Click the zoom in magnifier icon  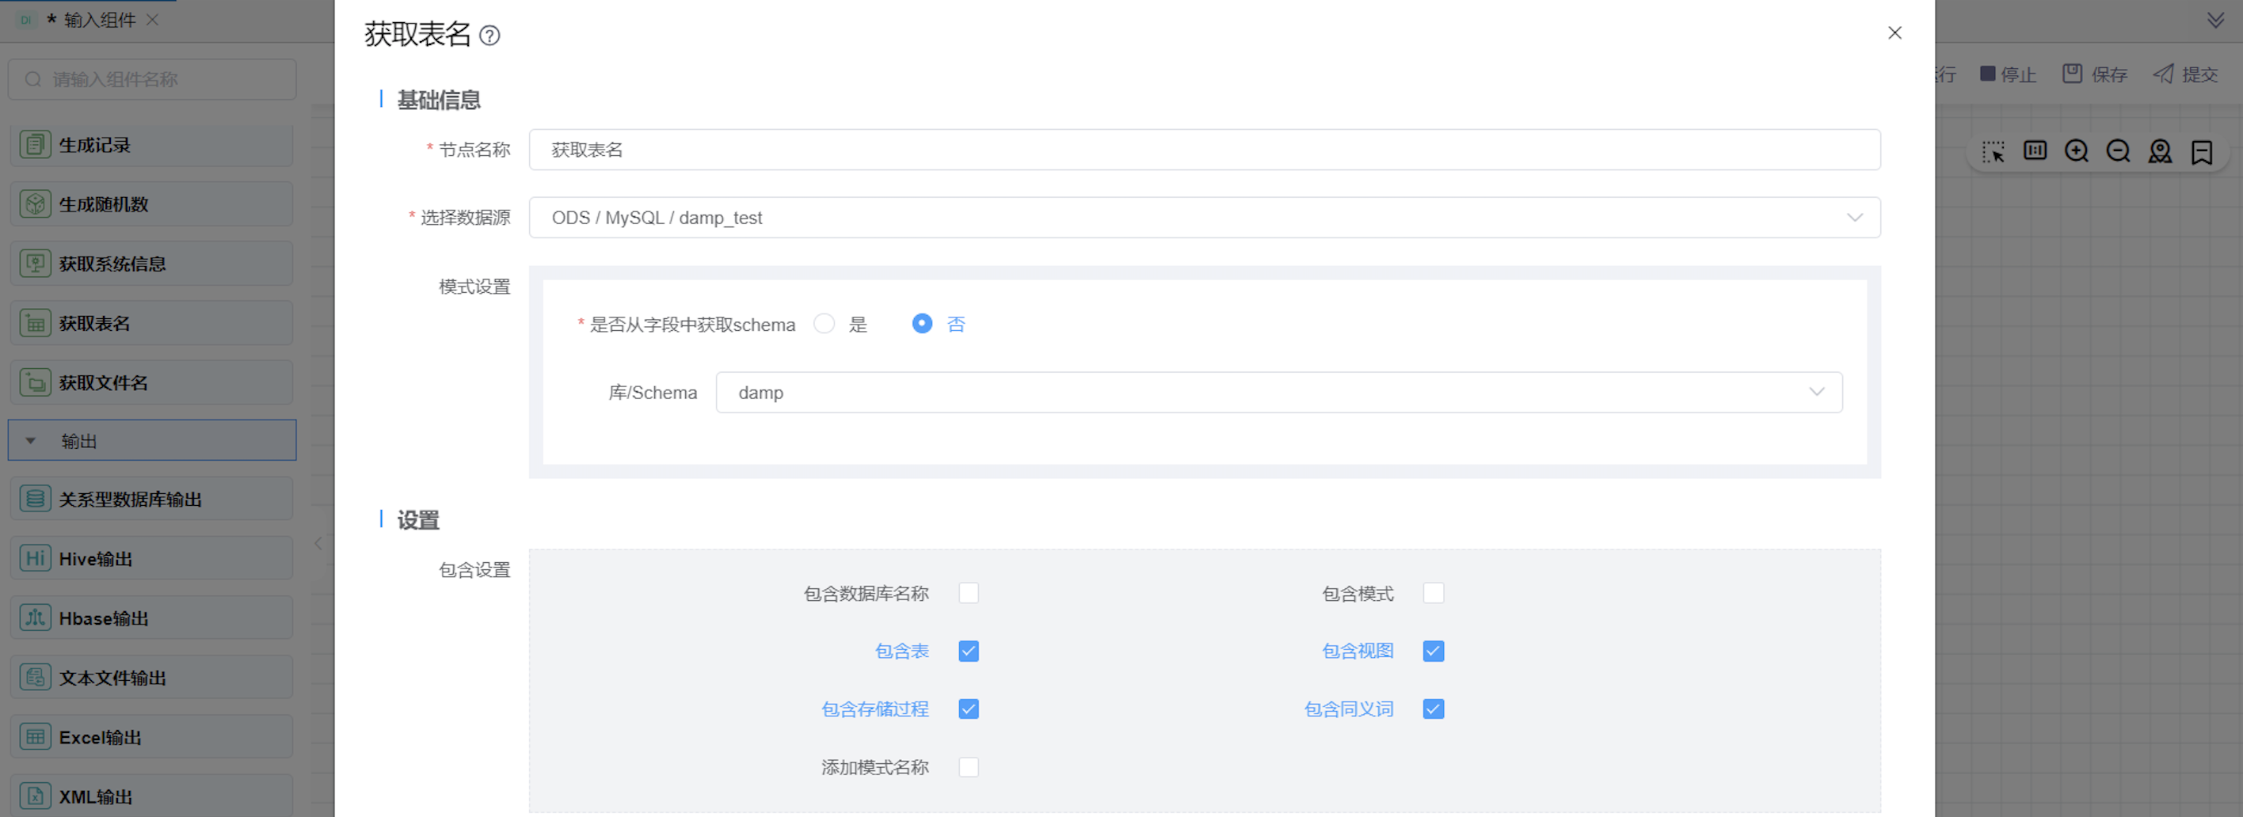tap(2076, 151)
